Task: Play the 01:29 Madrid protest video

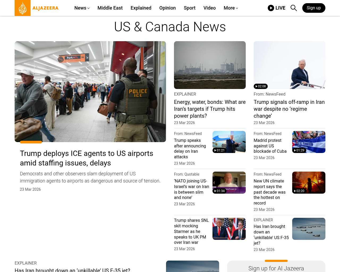Action: pyautogui.click(x=299, y=150)
